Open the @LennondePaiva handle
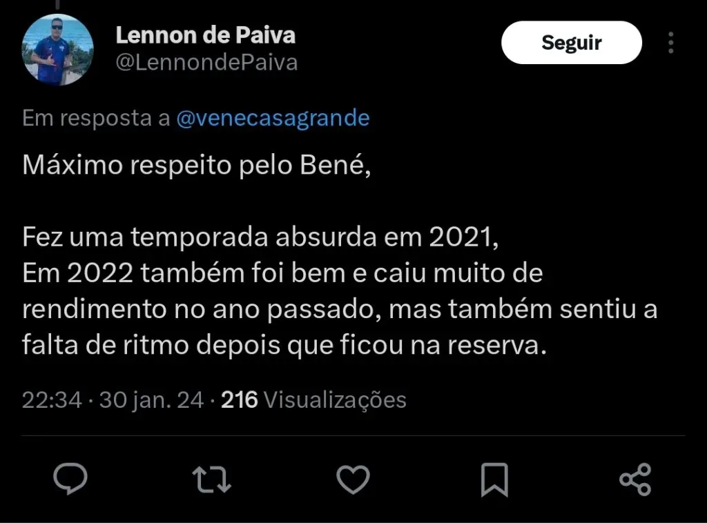Image resolution: width=707 pixels, height=523 pixels. click(206, 63)
